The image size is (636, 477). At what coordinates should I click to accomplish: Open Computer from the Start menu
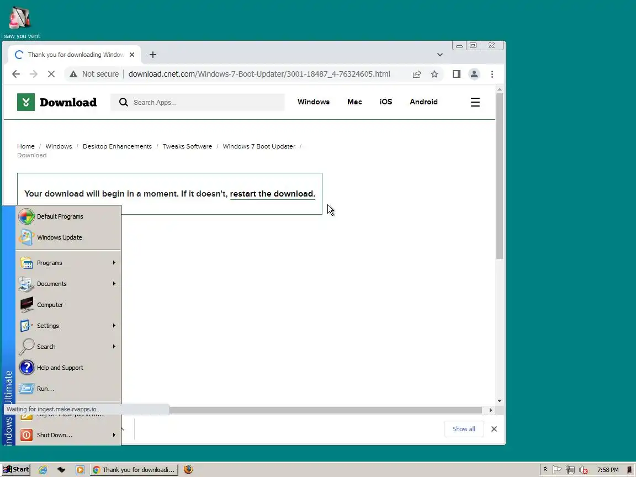point(68,305)
